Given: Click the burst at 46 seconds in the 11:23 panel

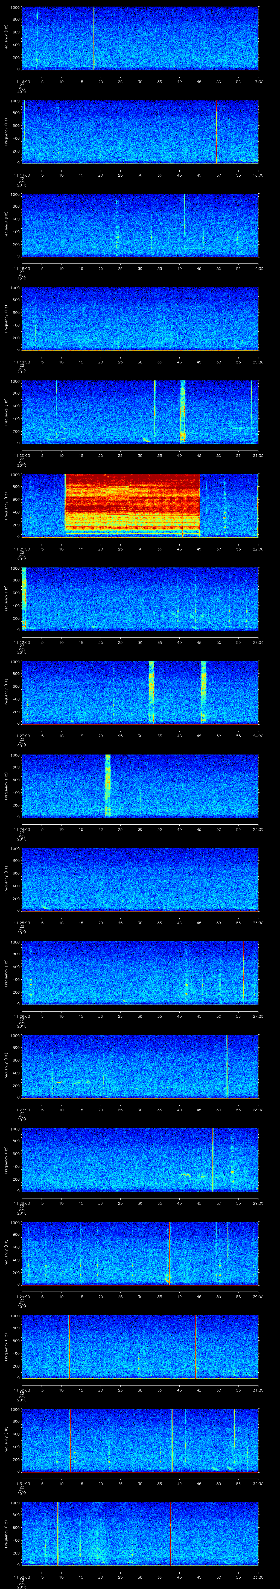Looking at the screenshot, I should click(x=204, y=692).
